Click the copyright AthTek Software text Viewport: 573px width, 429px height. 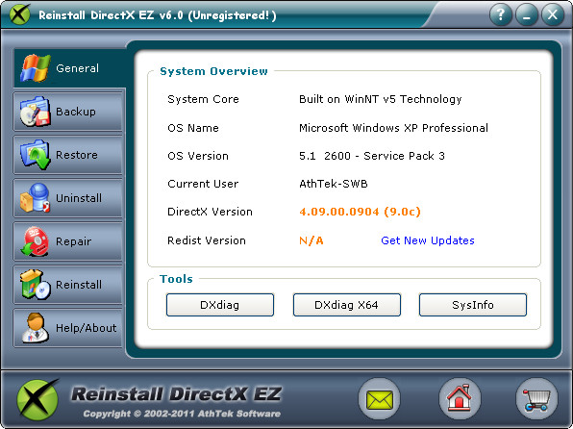[182, 414]
